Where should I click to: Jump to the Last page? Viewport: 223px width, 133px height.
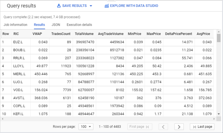tap(202, 127)
